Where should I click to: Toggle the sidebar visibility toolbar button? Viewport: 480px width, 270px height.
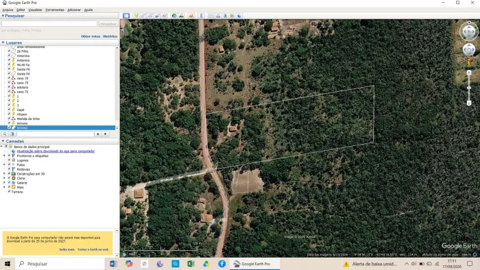126,16
